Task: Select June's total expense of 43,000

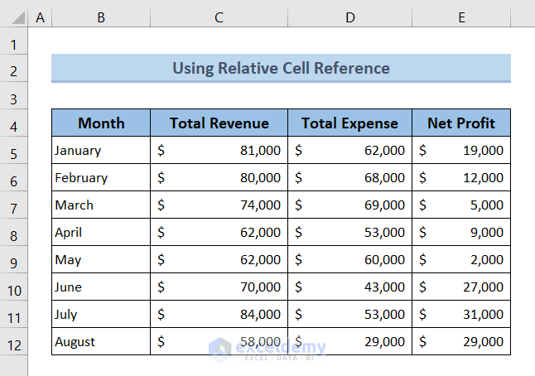Action: pos(349,287)
